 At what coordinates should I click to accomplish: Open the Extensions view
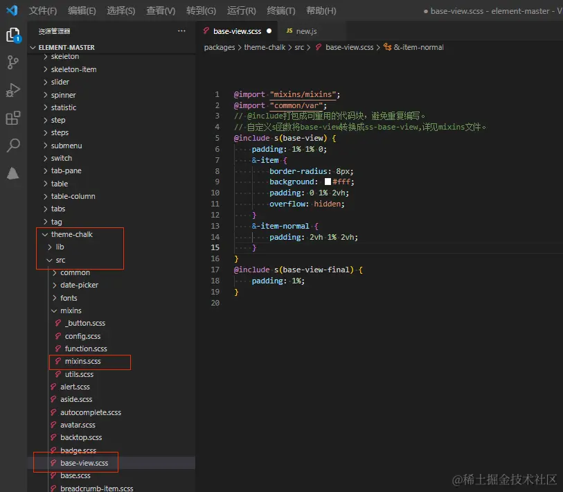click(x=13, y=118)
